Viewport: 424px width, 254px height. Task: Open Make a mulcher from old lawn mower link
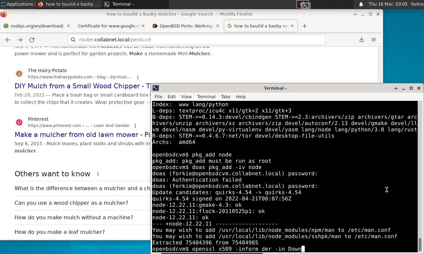click(x=83, y=135)
